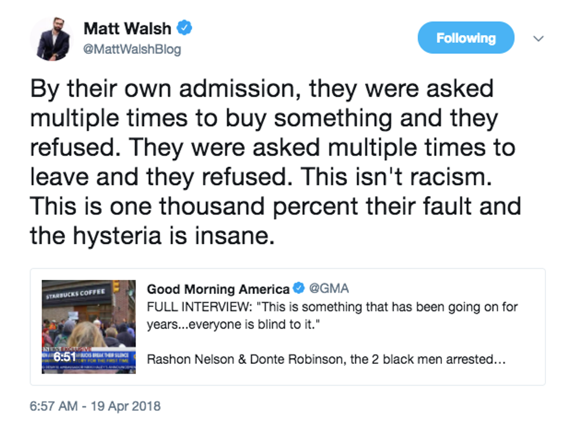Go to the @GMA handle
This screenshot has height=426, width=576.
[x=329, y=288]
